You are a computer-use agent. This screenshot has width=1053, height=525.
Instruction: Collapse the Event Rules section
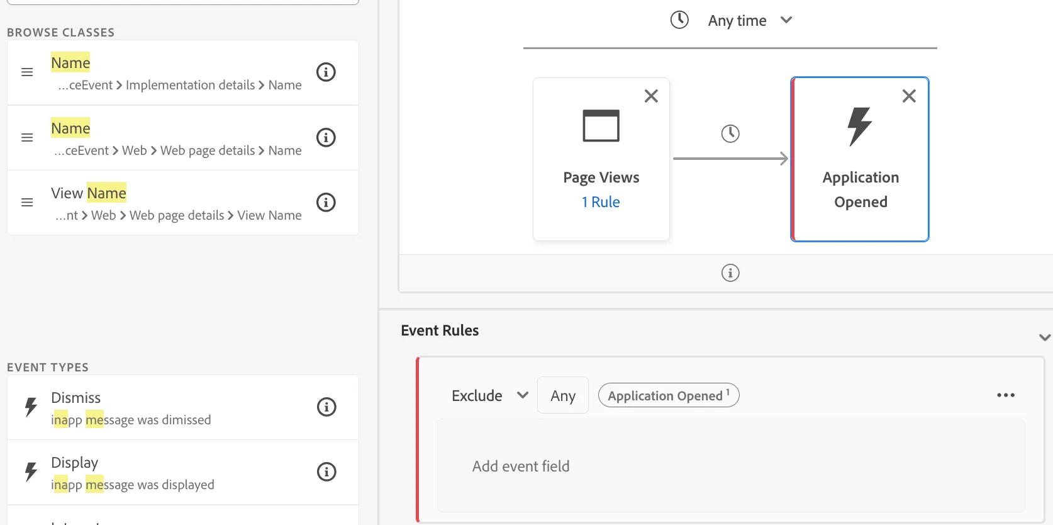coord(1044,337)
